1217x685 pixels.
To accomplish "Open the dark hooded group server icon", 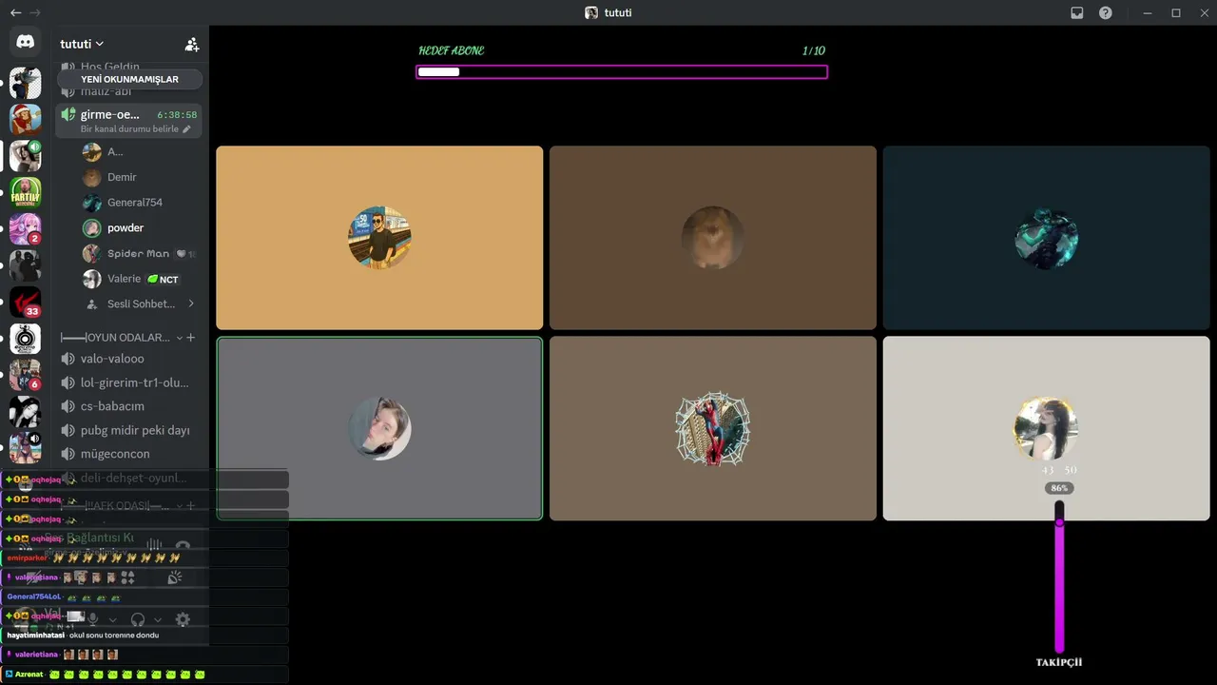I will click(26, 265).
